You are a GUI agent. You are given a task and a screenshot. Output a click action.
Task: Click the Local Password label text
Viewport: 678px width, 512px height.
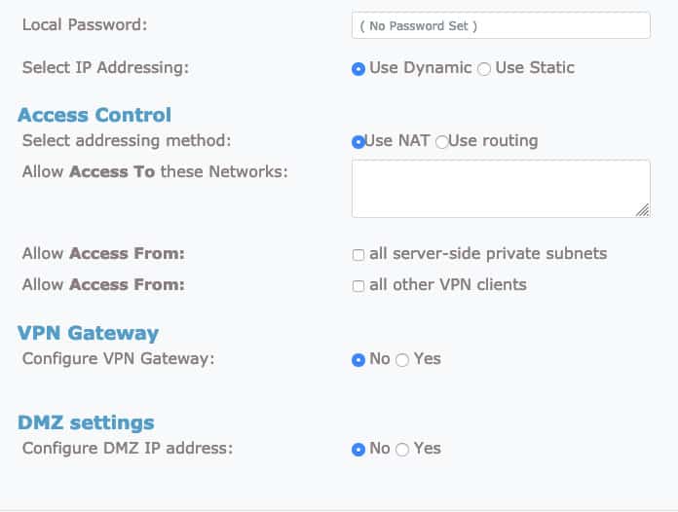(84, 24)
